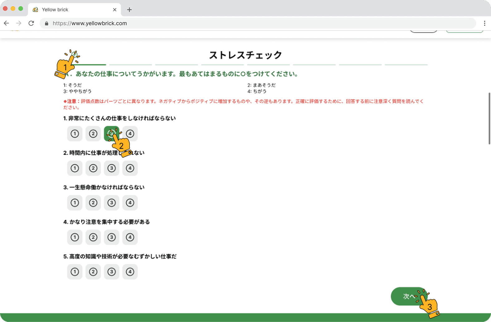Click the second progress bar segment
The width and height of the screenshot is (491, 322).
click(x=130, y=65)
